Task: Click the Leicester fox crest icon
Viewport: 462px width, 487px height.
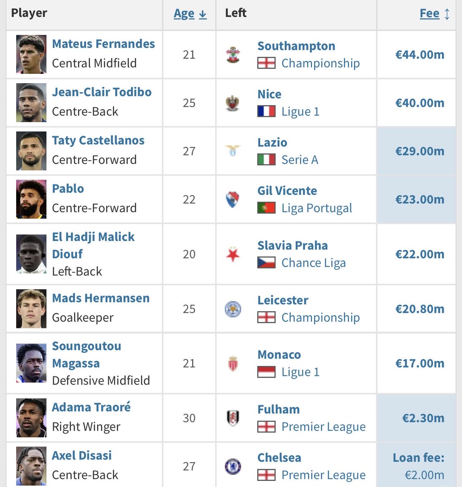Action: tap(233, 309)
